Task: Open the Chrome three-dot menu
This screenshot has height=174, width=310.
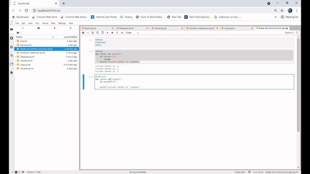Action: (296, 11)
